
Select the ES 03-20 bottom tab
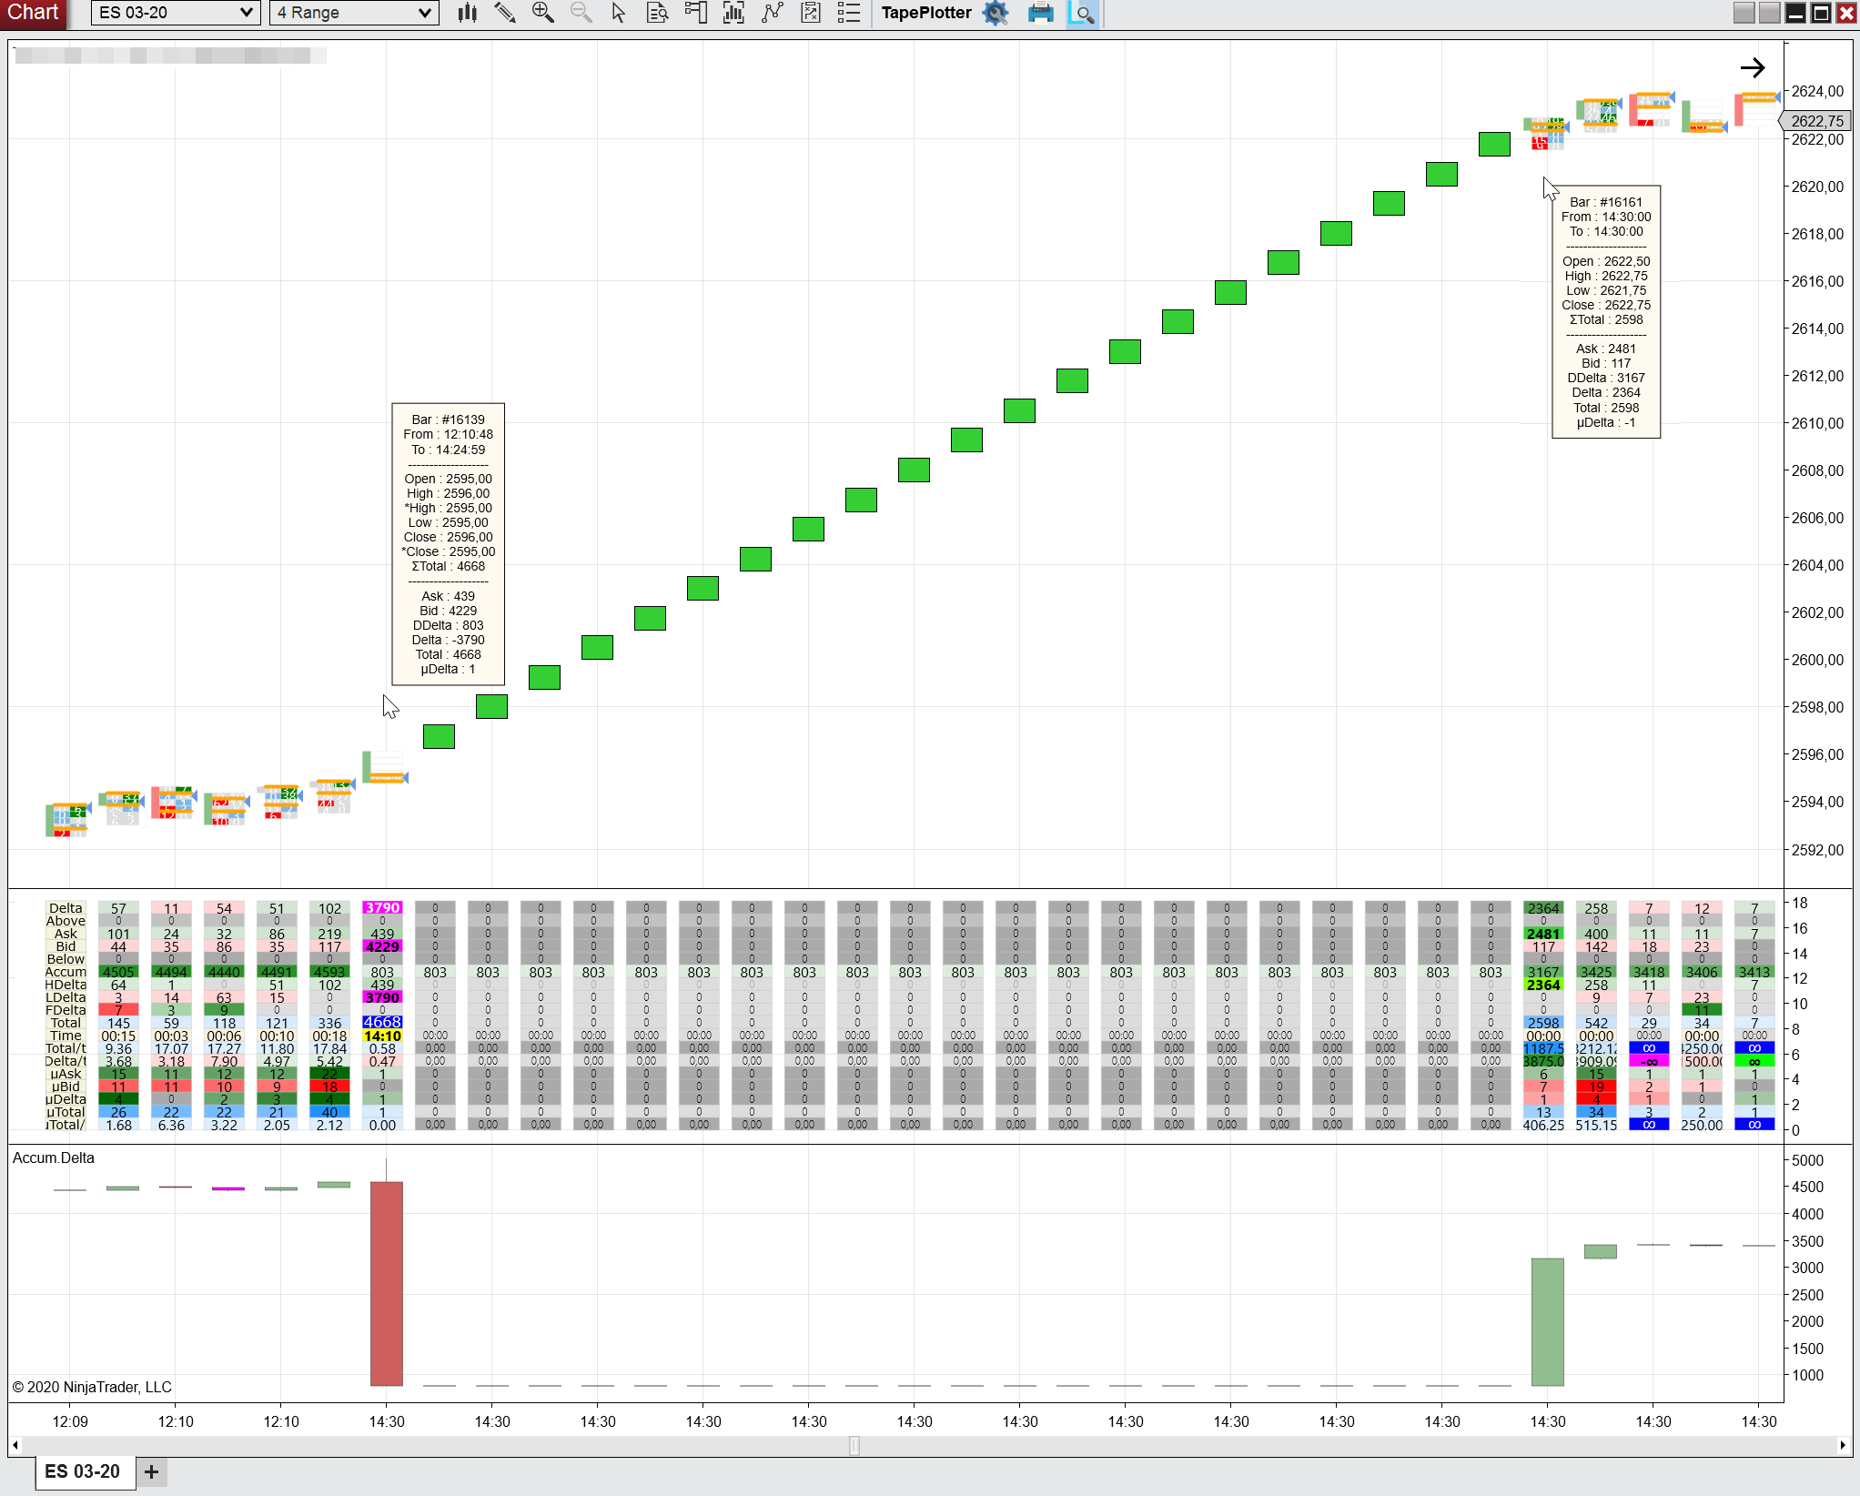(x=83, y=1471)
